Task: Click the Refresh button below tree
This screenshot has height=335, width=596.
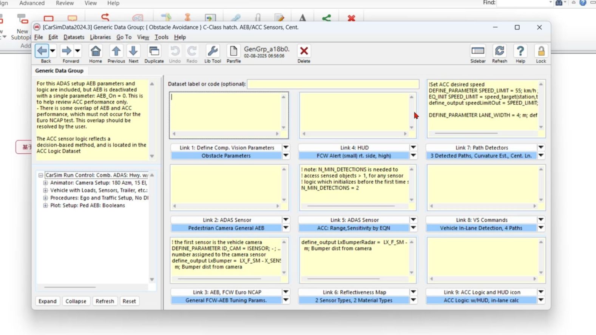Action: coord(105,301)
